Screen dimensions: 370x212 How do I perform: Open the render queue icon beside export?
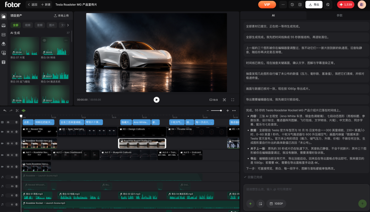click(x=328, y=4)
